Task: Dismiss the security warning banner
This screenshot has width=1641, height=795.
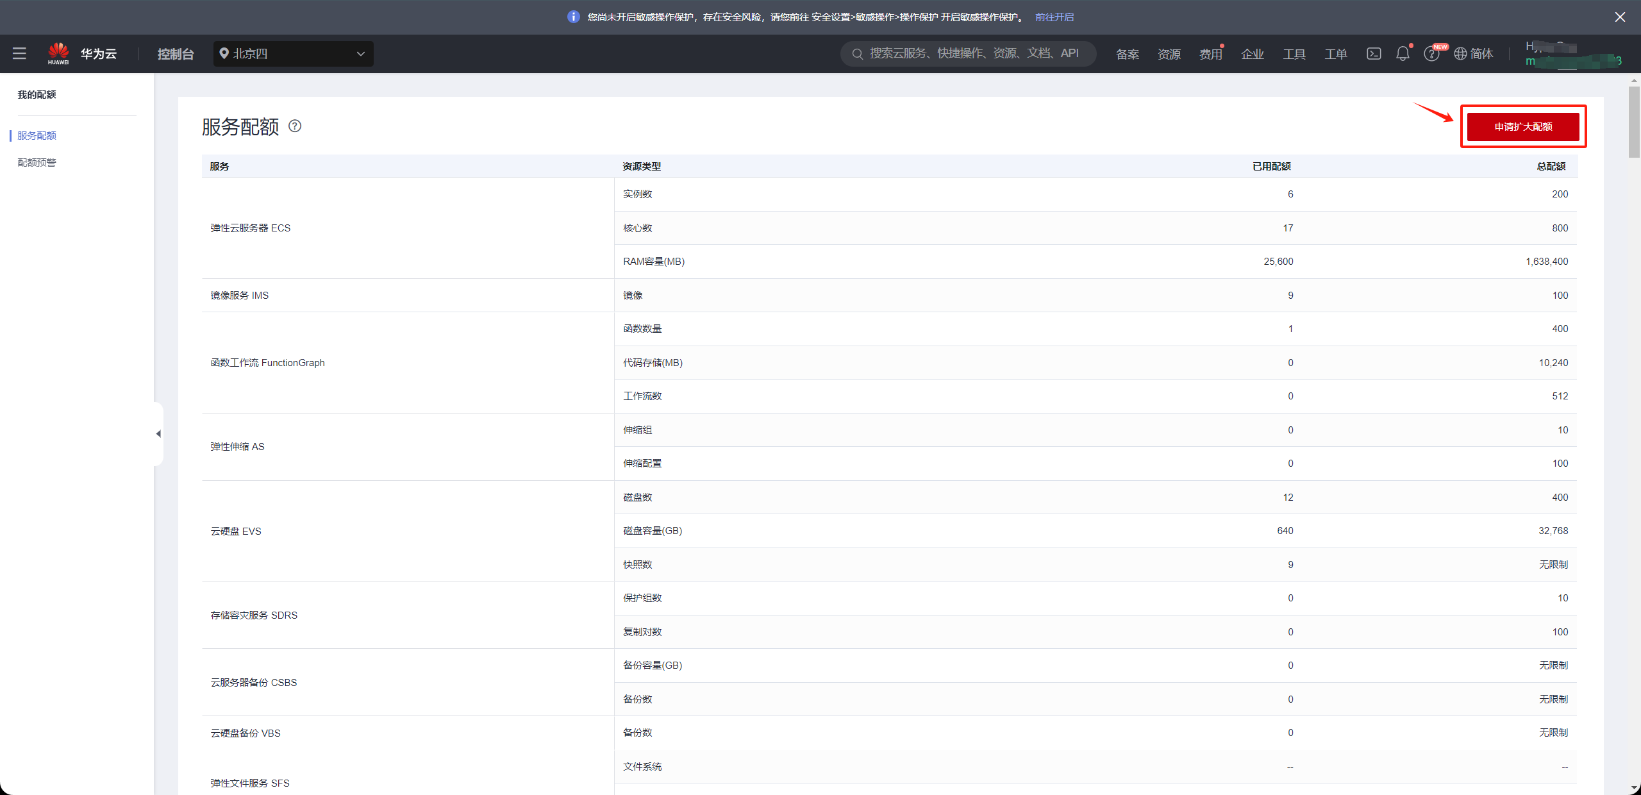Action: coord(1620,17)
